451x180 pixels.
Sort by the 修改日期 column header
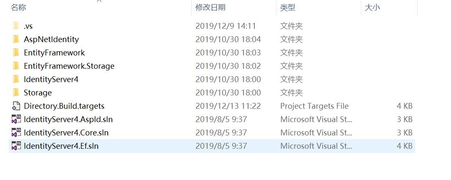(210, 7)
